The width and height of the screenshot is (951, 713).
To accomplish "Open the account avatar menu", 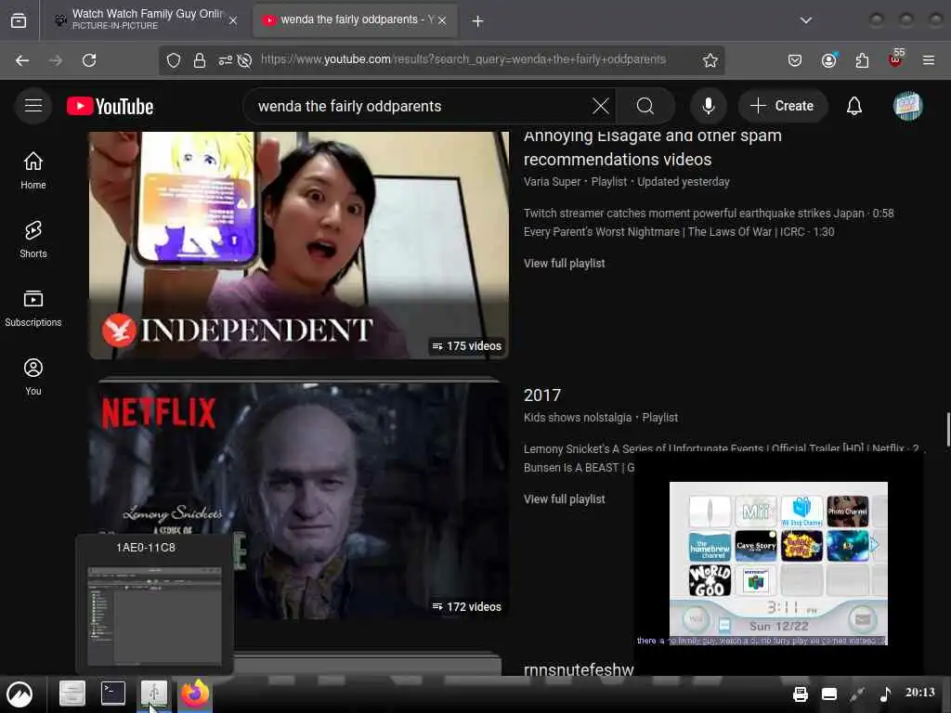I will pos(907,106).
